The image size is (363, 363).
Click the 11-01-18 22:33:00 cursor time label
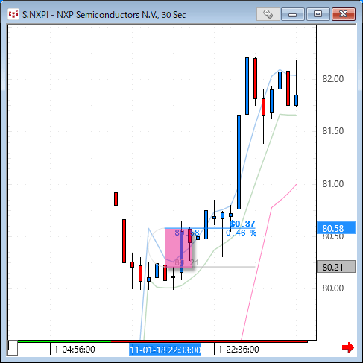(165, 350)
